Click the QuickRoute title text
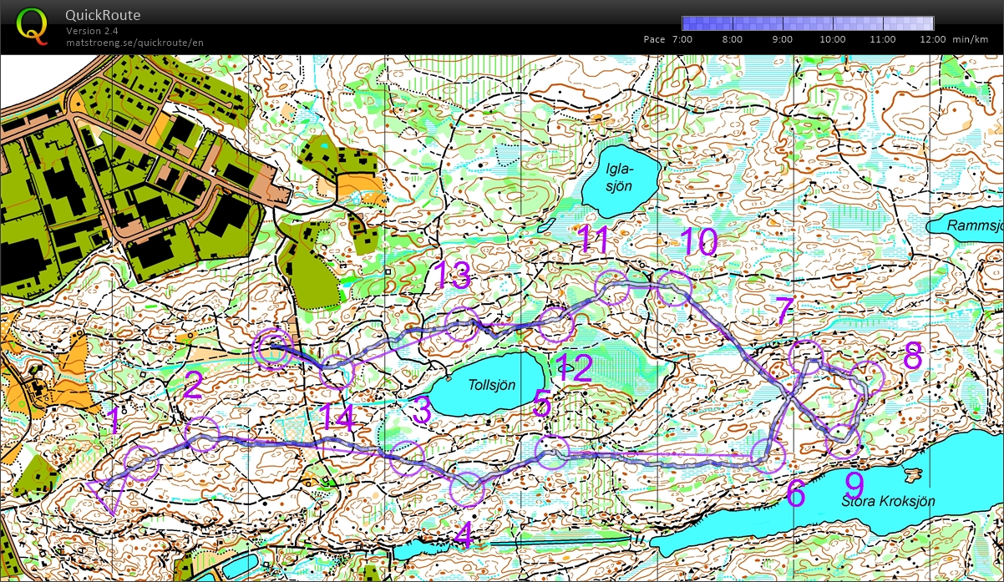 (103, 15)
